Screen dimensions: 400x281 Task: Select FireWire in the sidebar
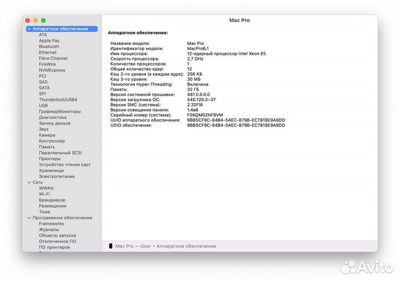point(47,64)
